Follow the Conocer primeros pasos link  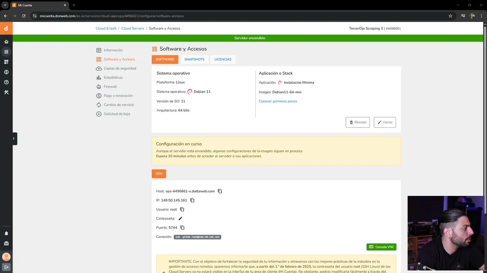coord(278,101)
